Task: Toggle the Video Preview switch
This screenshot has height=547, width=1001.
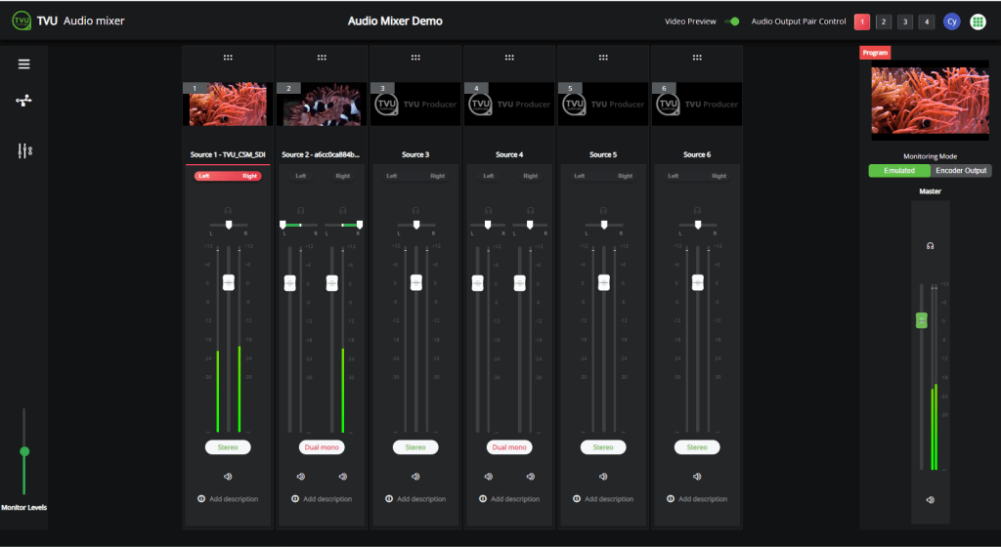Action: (x=731, y=21)
